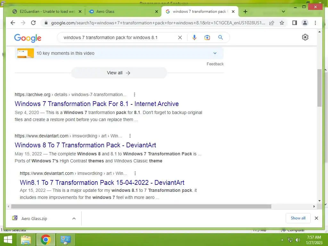Click the horizontal scrollbar thumb
The width and height of the screenshot is (328, 246).
click(x=141, y=207)
